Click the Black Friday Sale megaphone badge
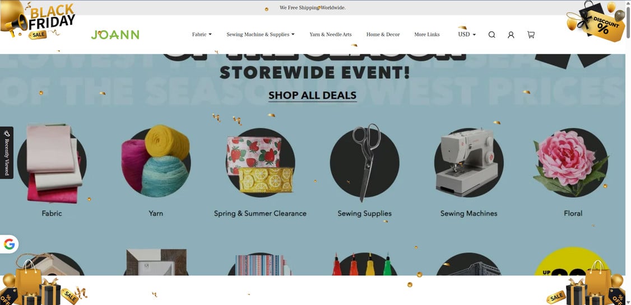631x305 pixels. 38,20
